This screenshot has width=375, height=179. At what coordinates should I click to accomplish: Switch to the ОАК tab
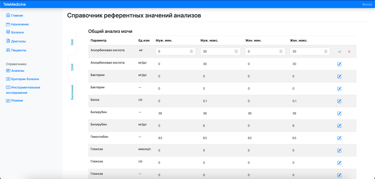(72, 42)
